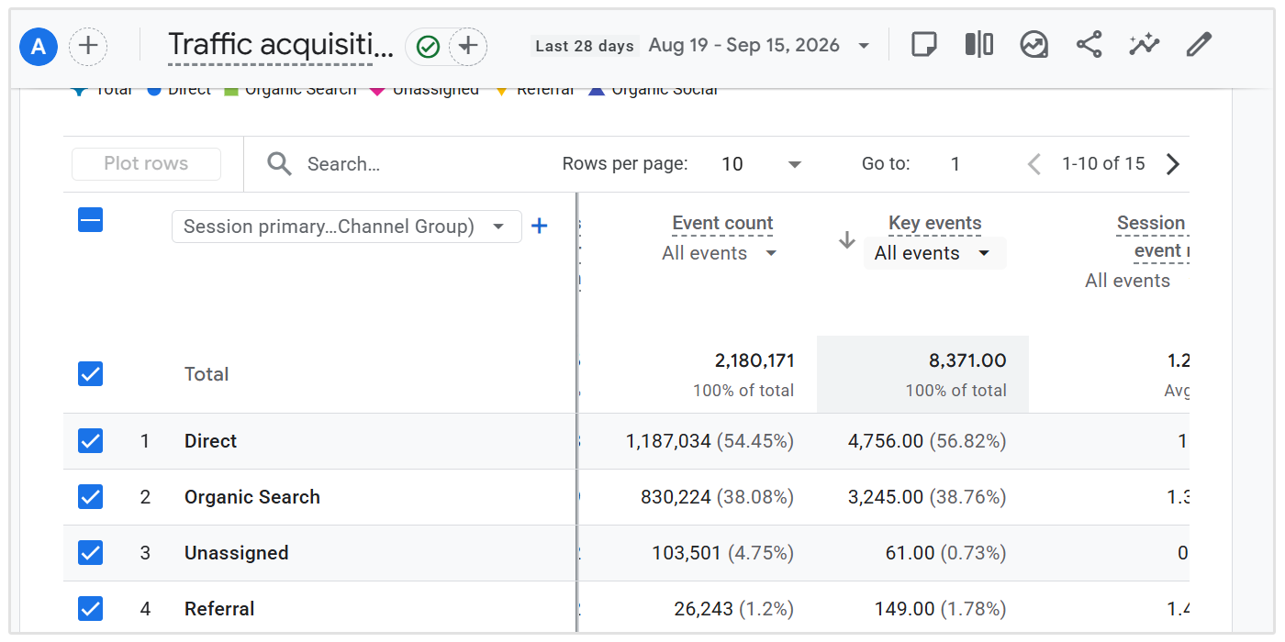Click the Aug 19 - Sep 15, 2026 date range
This screenshot has width=1285, height=642.
coord(744,45)
